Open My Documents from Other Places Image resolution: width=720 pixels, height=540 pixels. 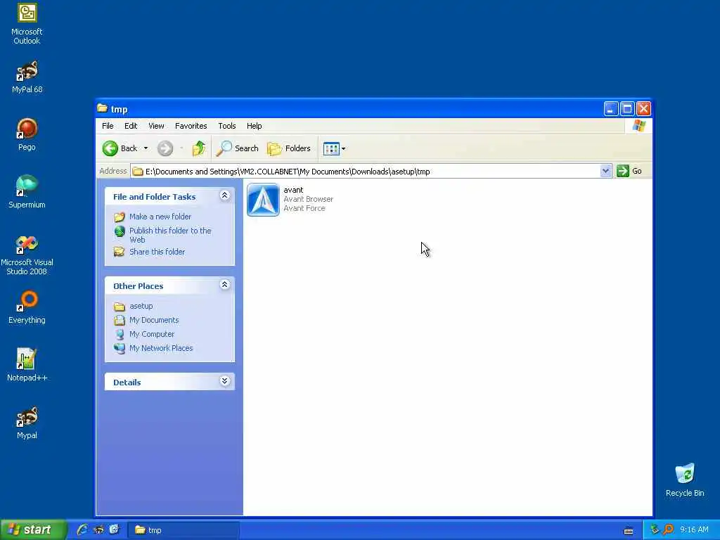pos(154,320)
